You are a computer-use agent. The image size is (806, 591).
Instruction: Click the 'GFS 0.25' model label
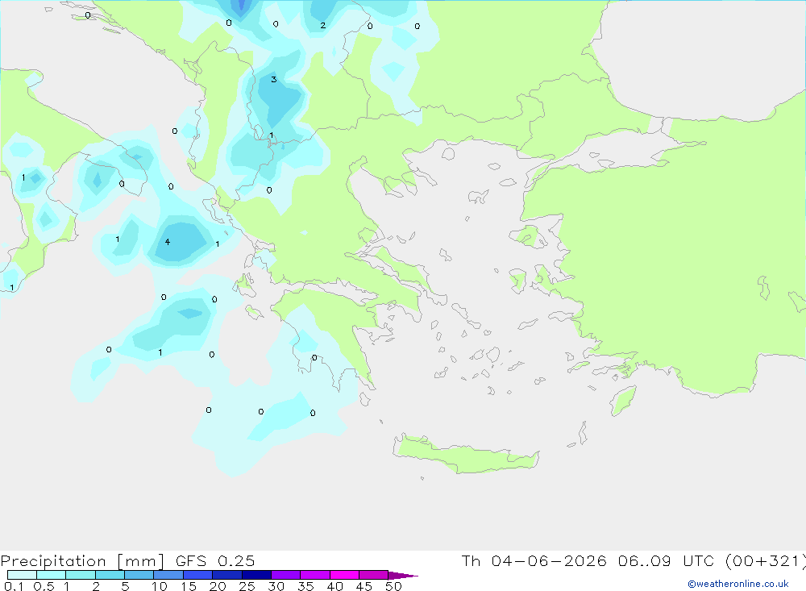click(215, 561)
